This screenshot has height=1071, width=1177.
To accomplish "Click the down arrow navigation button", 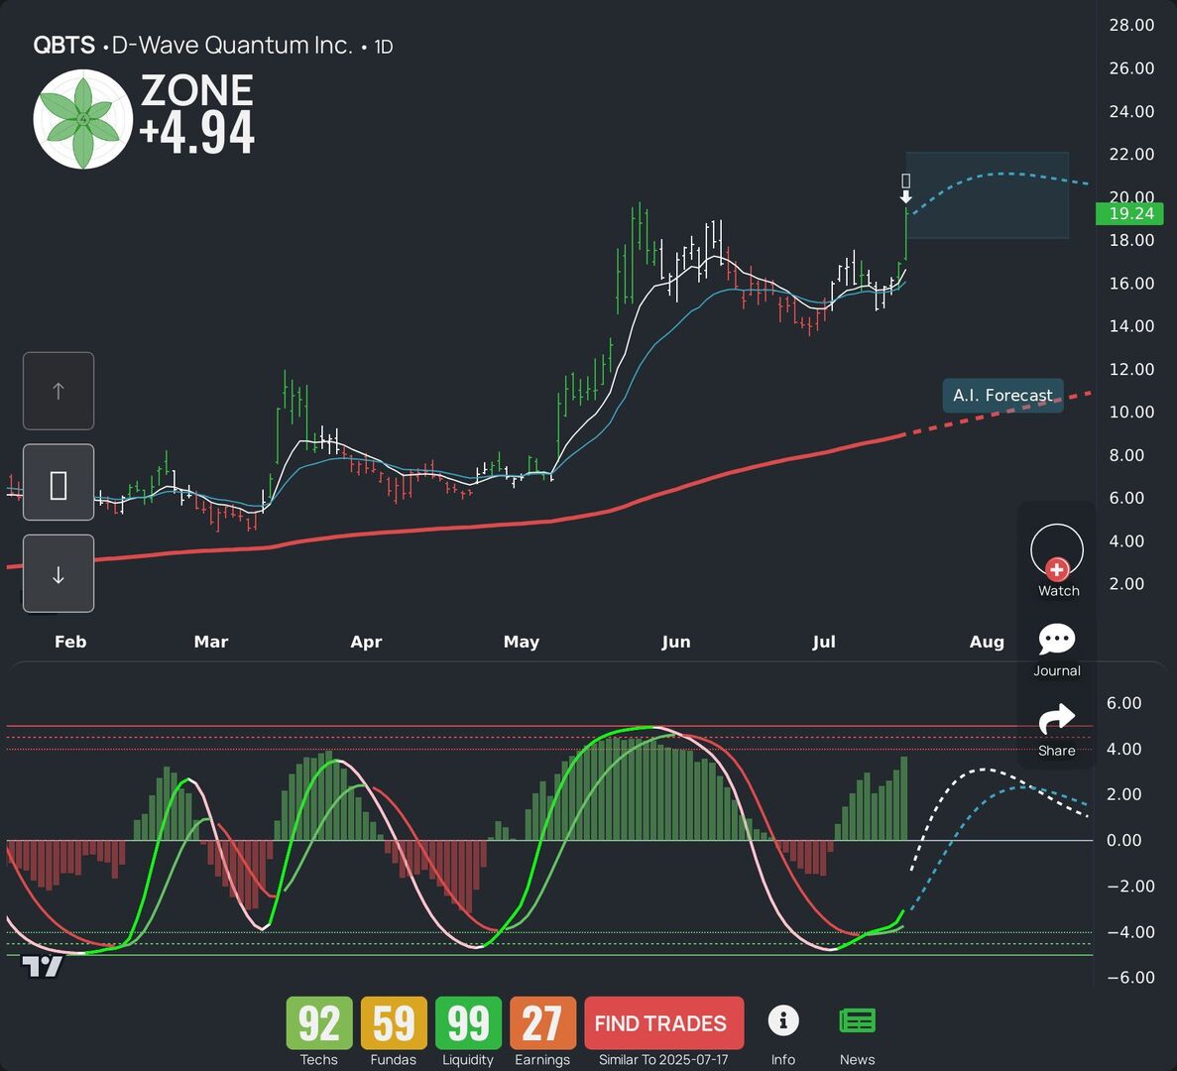I will pyautogui.click(x=59, y=573).
